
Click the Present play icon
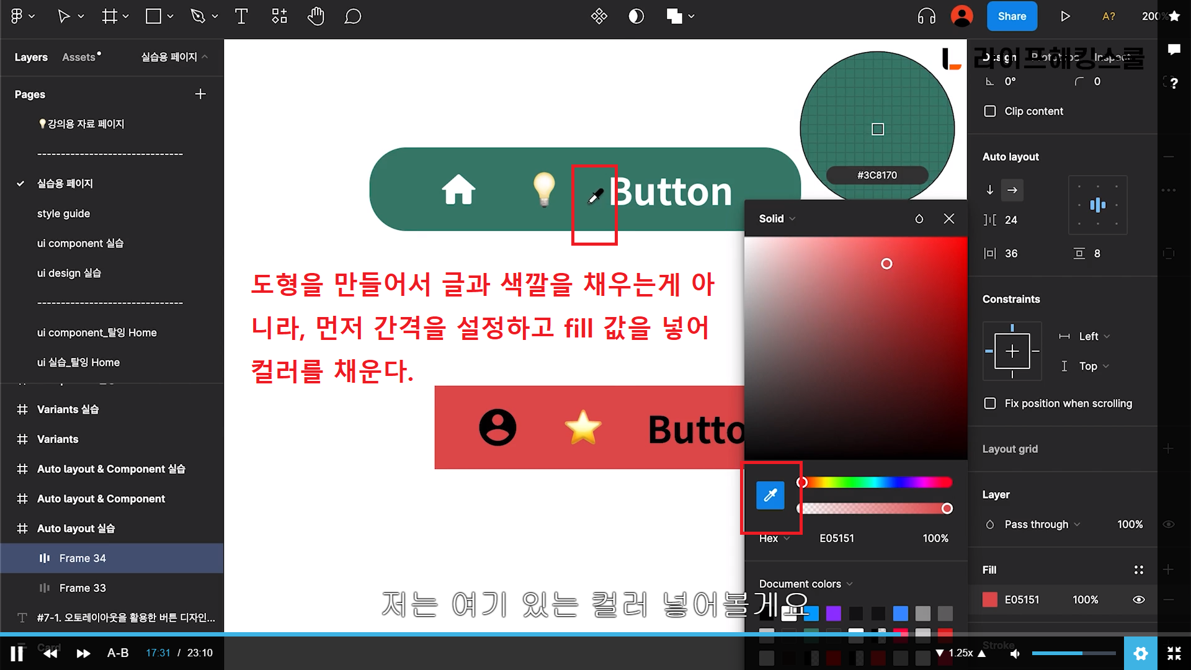[x=1065, y=17]
